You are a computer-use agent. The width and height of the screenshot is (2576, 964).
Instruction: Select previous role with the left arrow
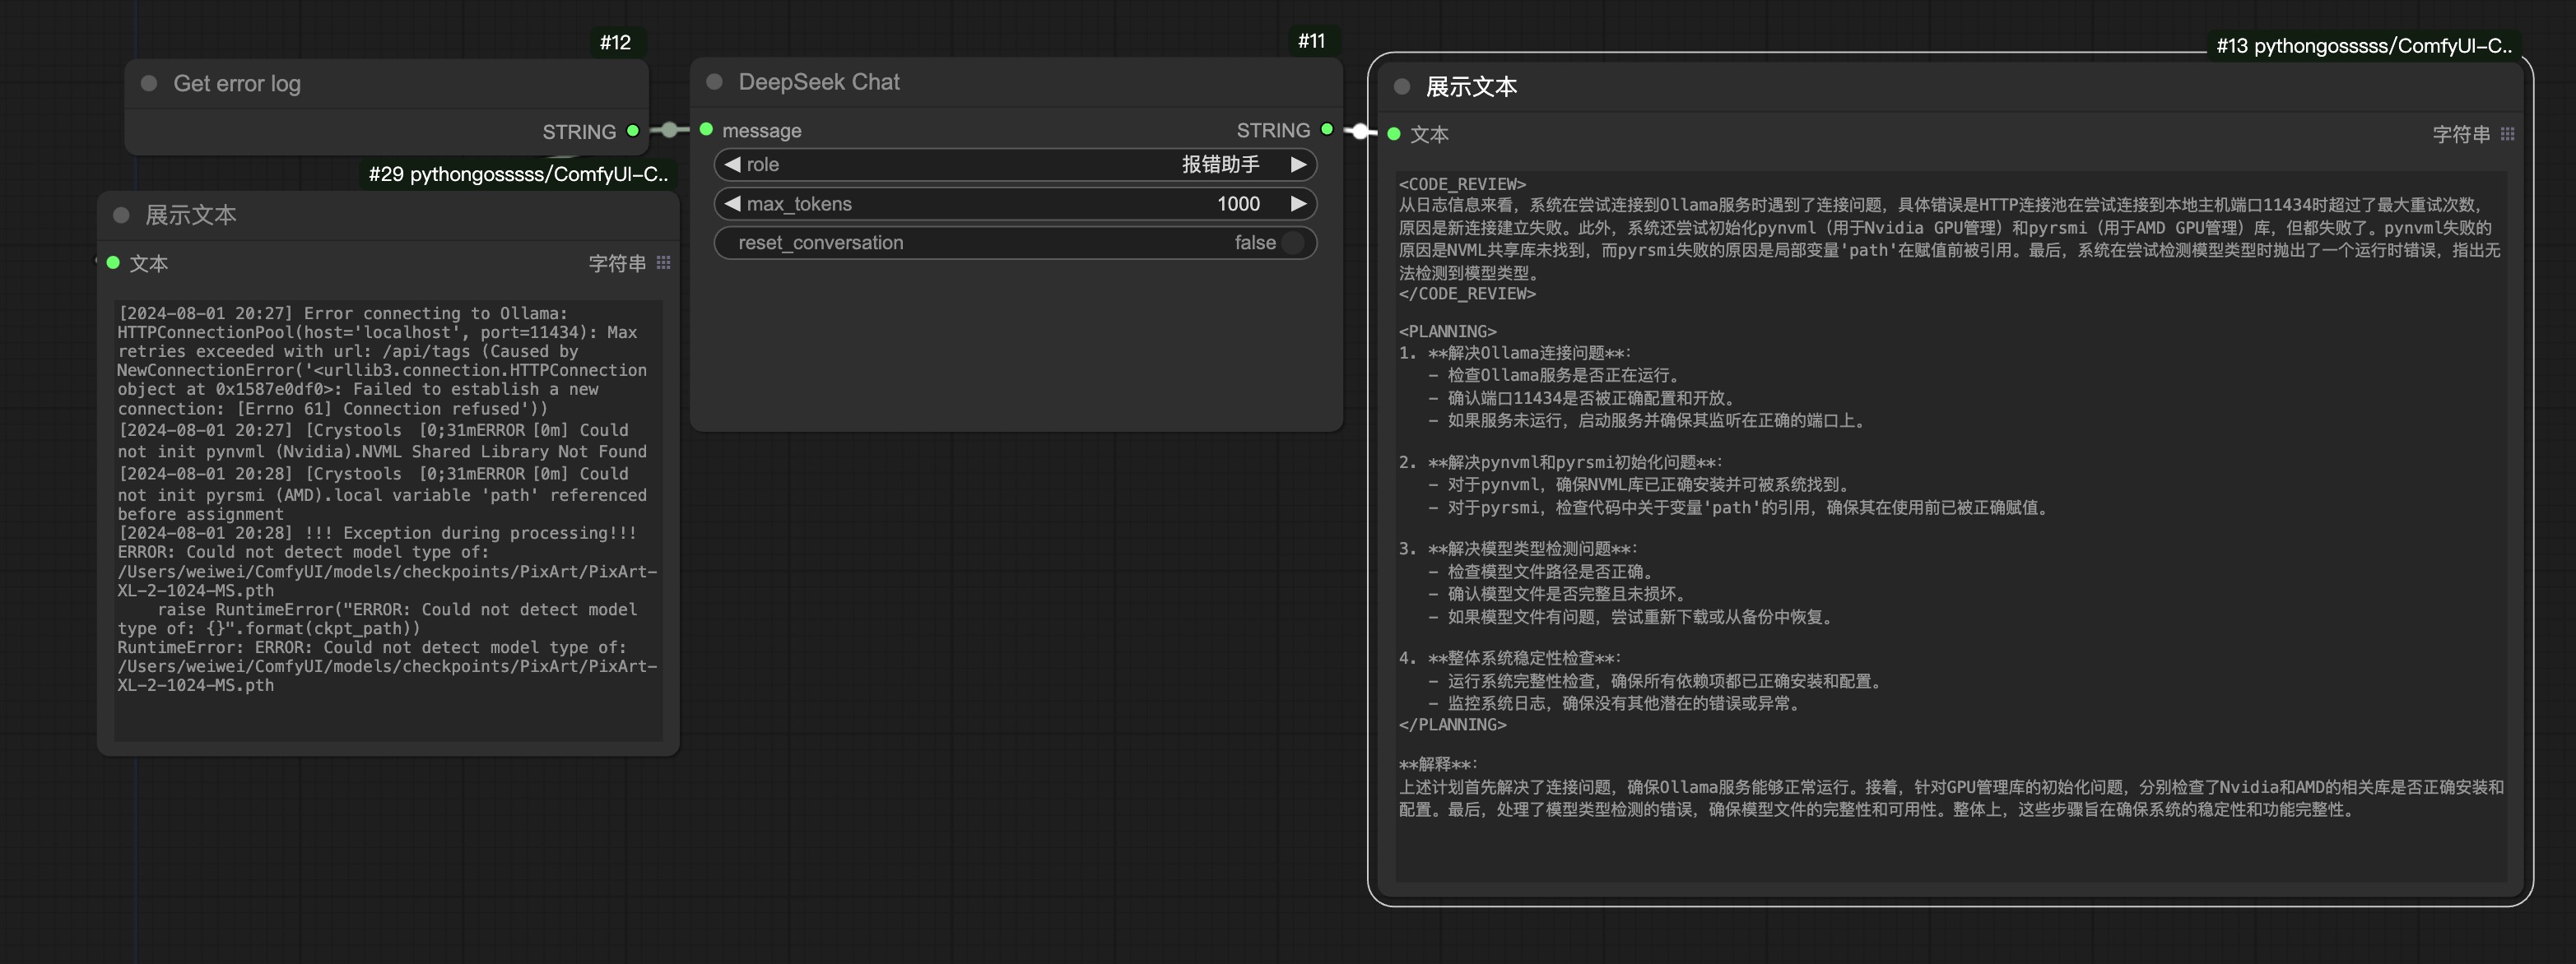(x=732, y=165)
